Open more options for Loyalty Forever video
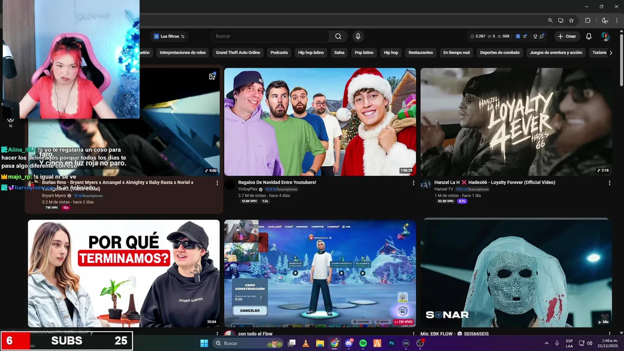Viewport: 624px width, 351px height. pyautogui.click(x=609, y=183)
